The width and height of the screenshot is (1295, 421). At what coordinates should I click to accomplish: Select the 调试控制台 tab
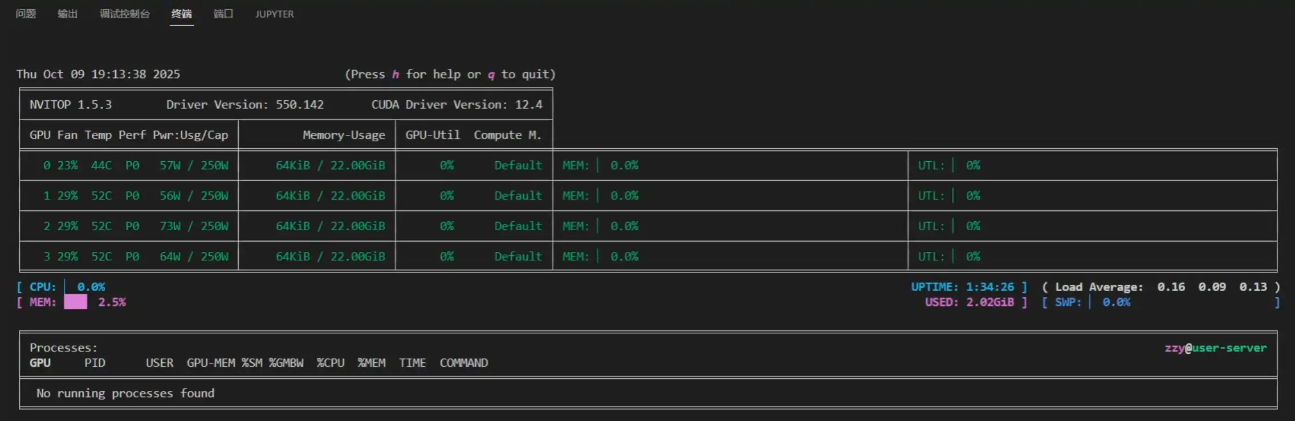pyautogui.click(x=124, y=14)
